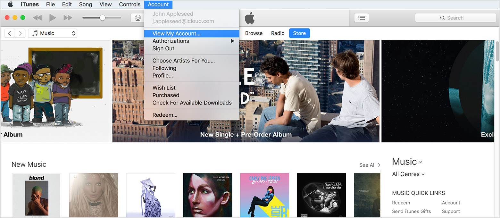Open the Ingrid Michaelson album cover
This screenshot has height=218, width=500.
click(207, 196)
